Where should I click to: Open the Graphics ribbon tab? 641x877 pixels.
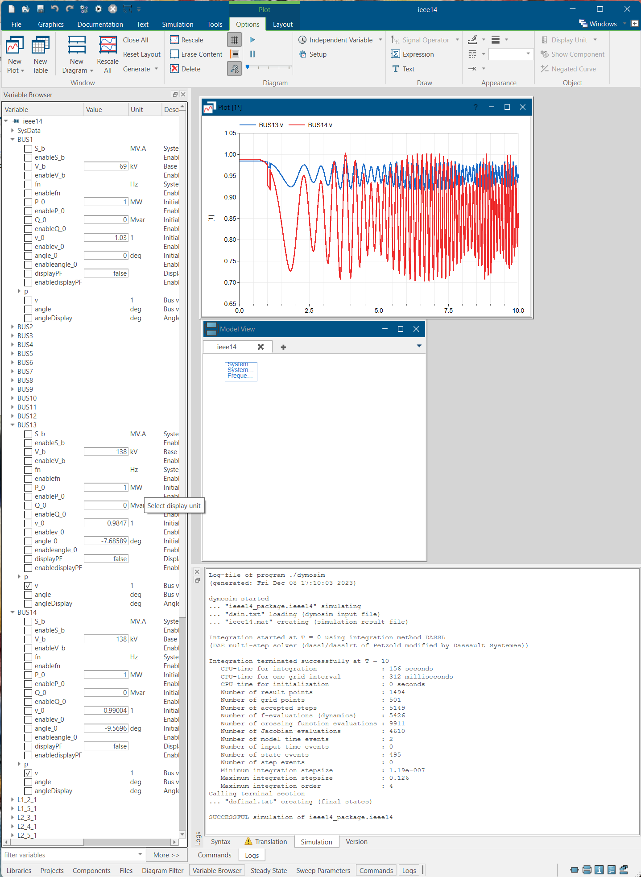click(x=51, y=24)
